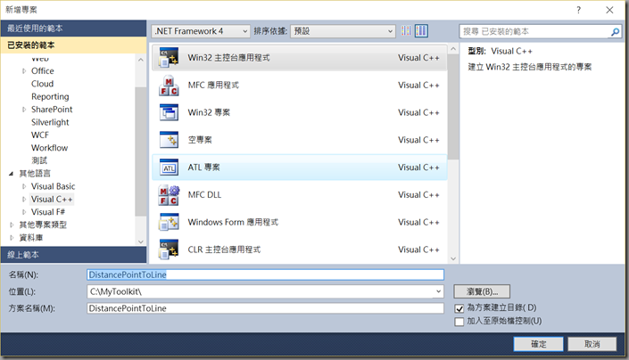Viewport: 629px width, 360px height.
Task: Click the category tree scrollbar down arrow
Action: click(x=140, y=241)
